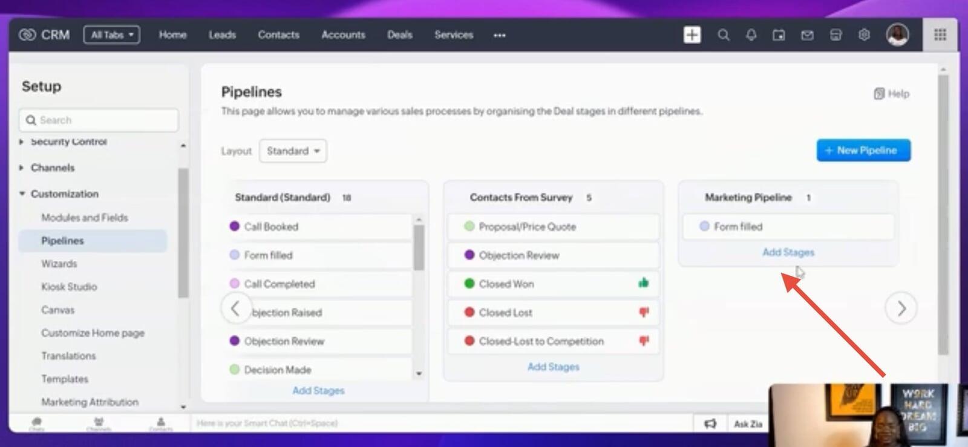Click the red thumbs-down on Closed Lost
The height and width of the screenshot is (447, 968).
pos(644,312)
